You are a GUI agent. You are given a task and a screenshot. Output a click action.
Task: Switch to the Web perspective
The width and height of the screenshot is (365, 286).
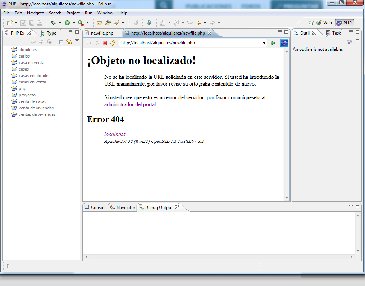click(324, 23)
